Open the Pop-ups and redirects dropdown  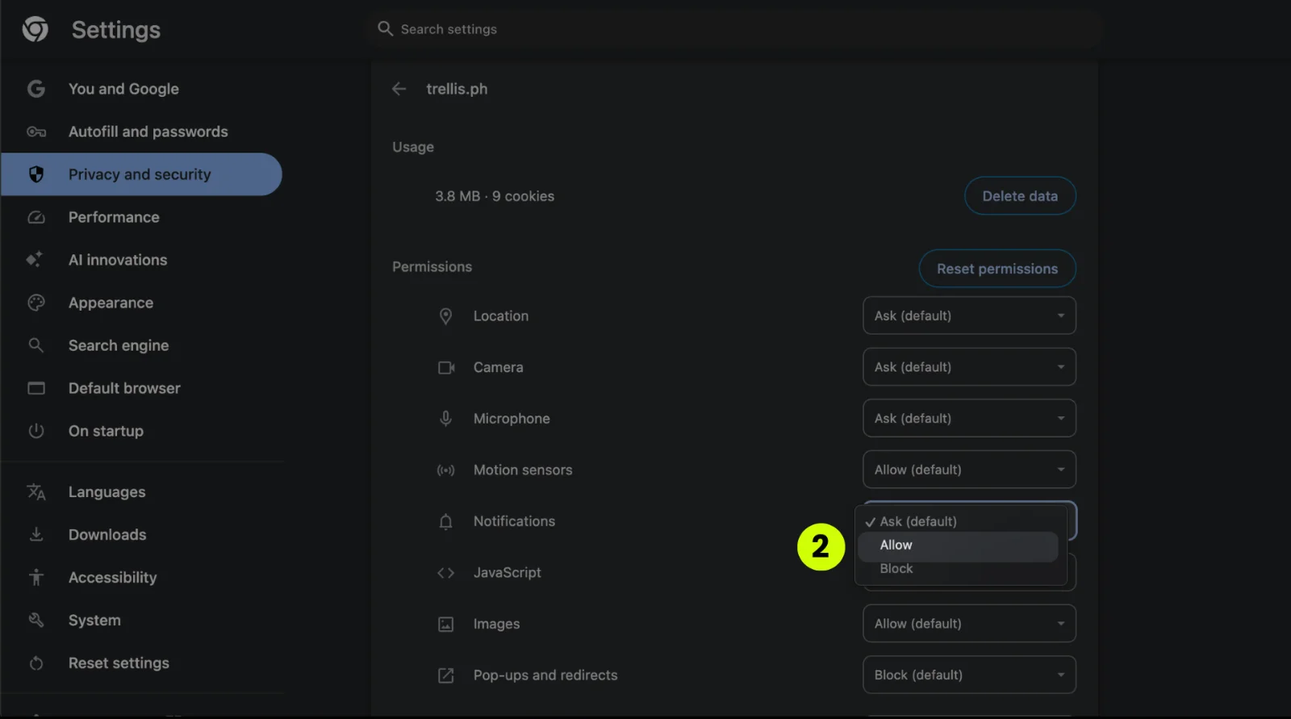point(969,675)
